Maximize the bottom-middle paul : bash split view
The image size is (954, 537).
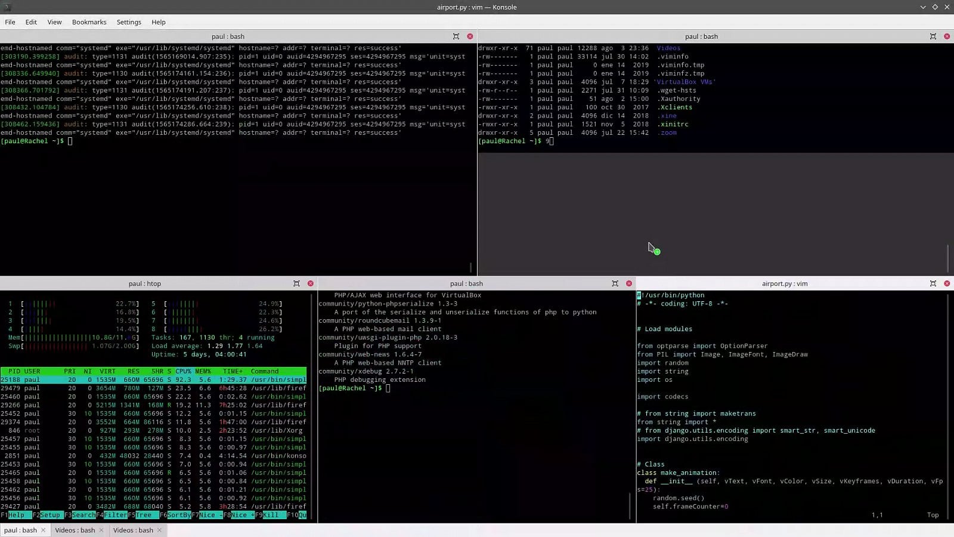[x=615, y=283]
